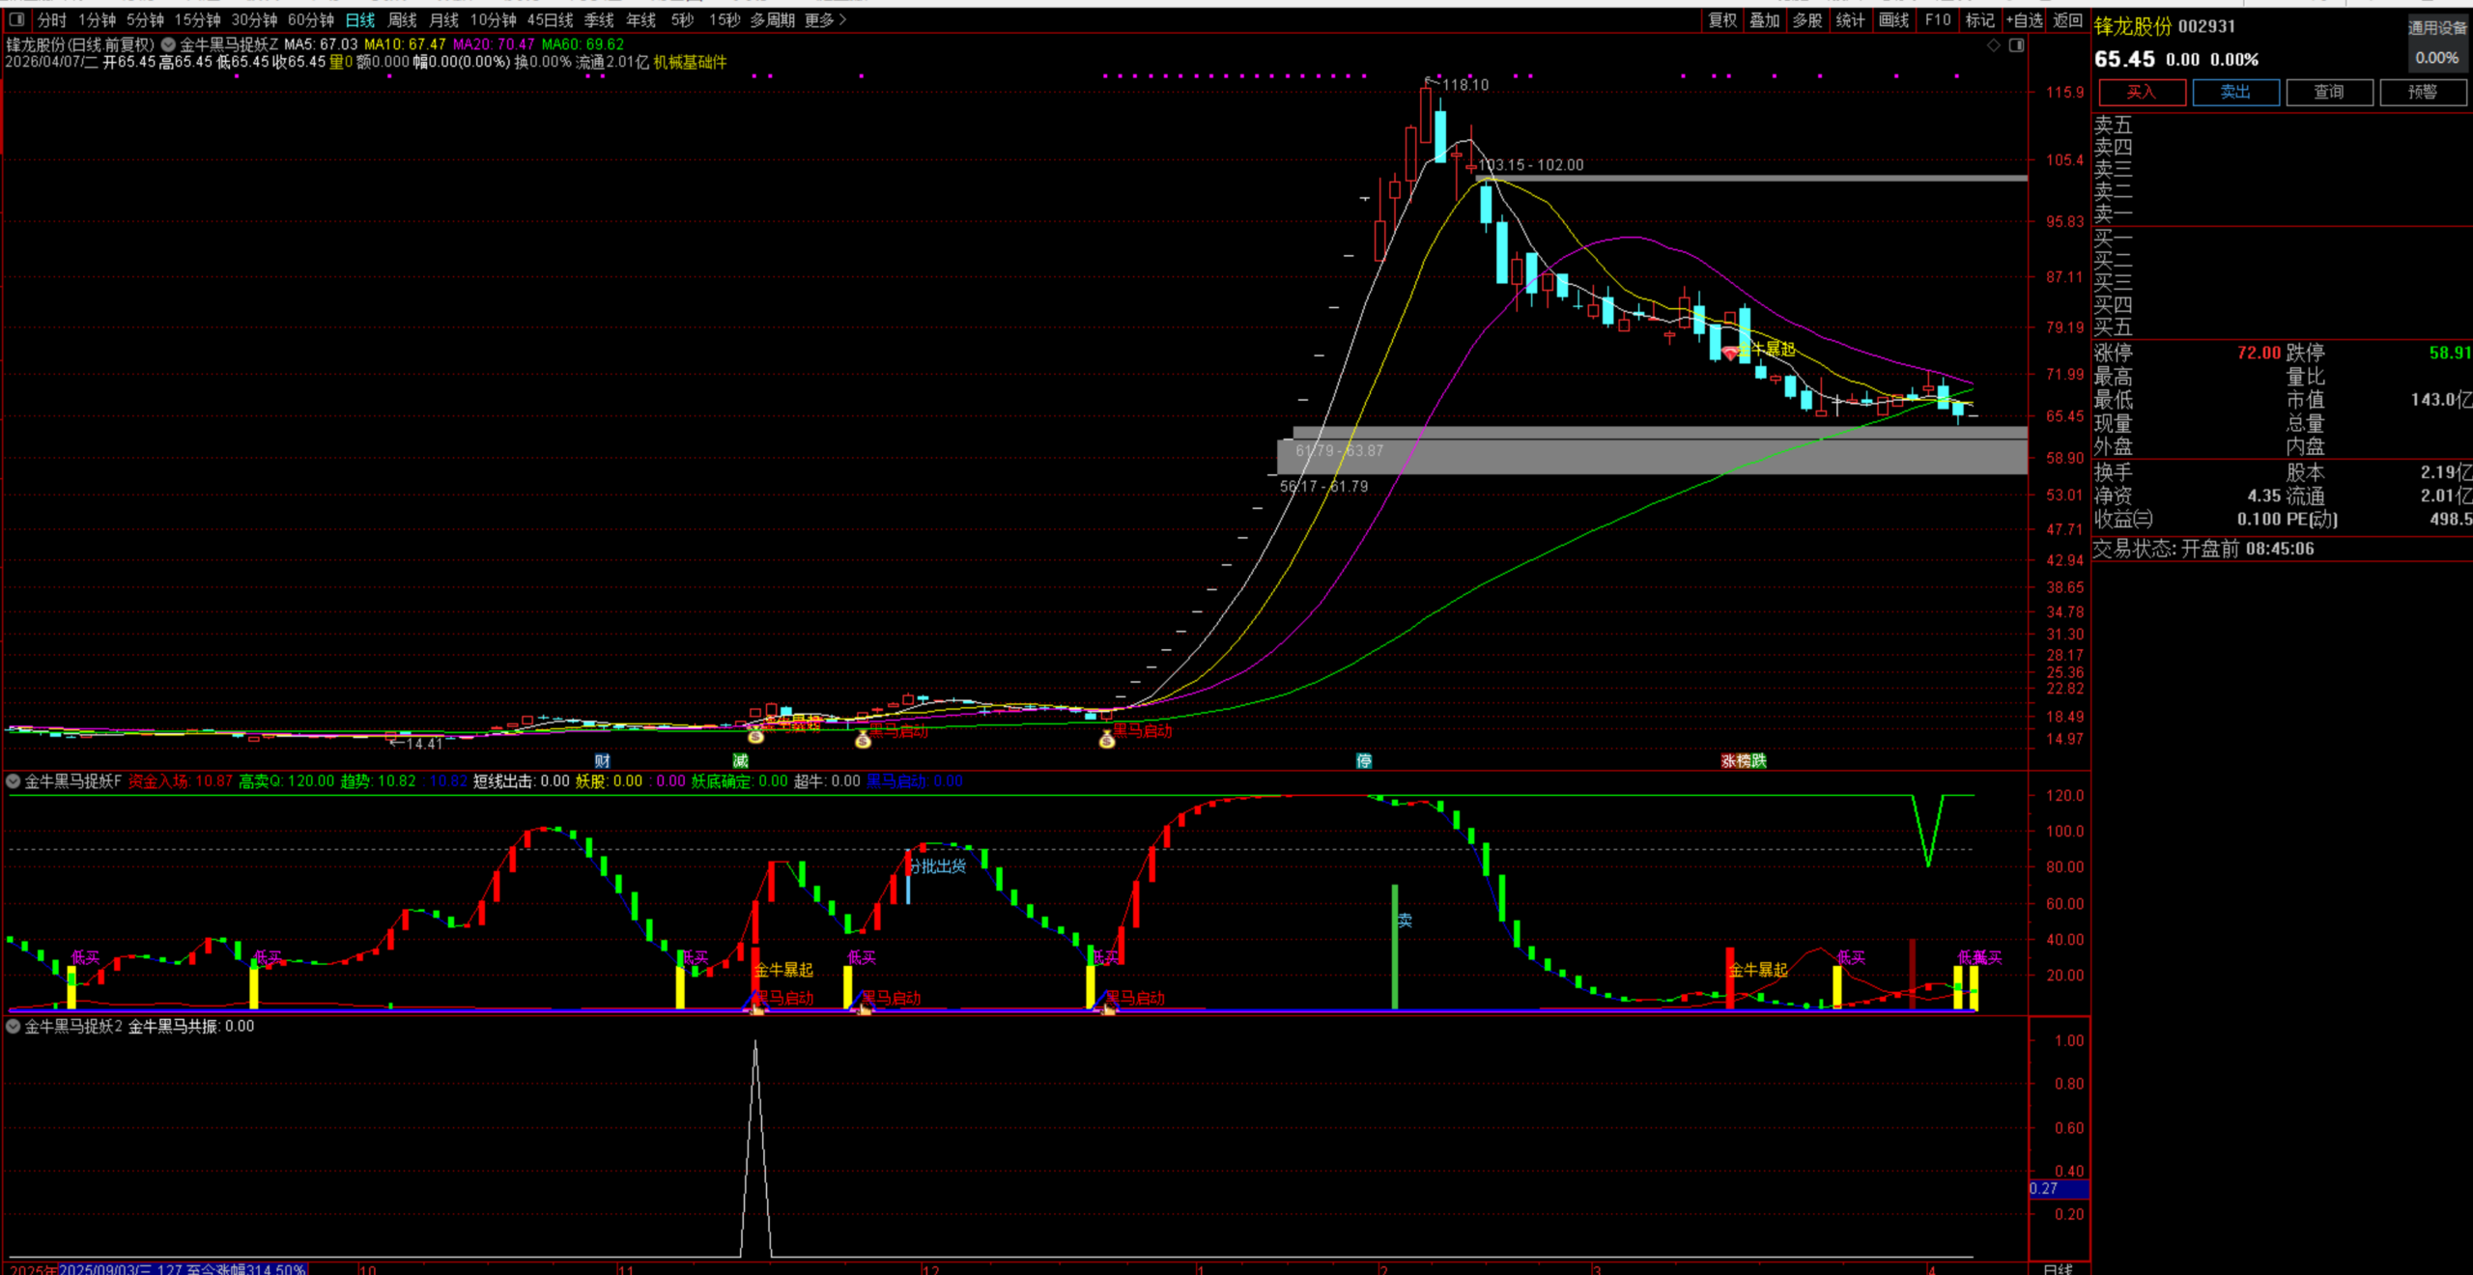Viewport: 2473px width, 1275px height.
Task: Expand 更多 period options
Action: pos(825,19)
